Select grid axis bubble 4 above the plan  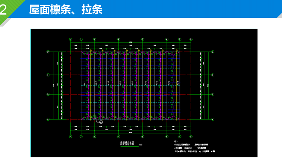pos(118,39)
